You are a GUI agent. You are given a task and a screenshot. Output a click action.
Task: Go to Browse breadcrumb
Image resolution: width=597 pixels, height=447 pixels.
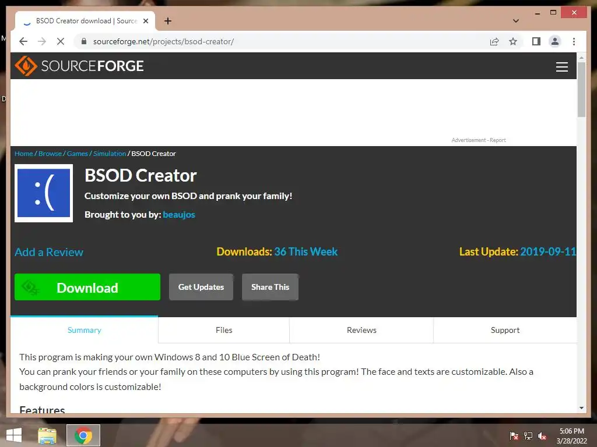50,154
